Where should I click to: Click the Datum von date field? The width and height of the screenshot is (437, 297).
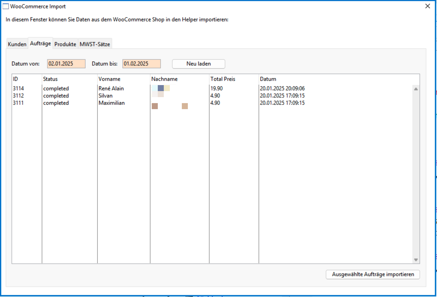tap(66, 64)
